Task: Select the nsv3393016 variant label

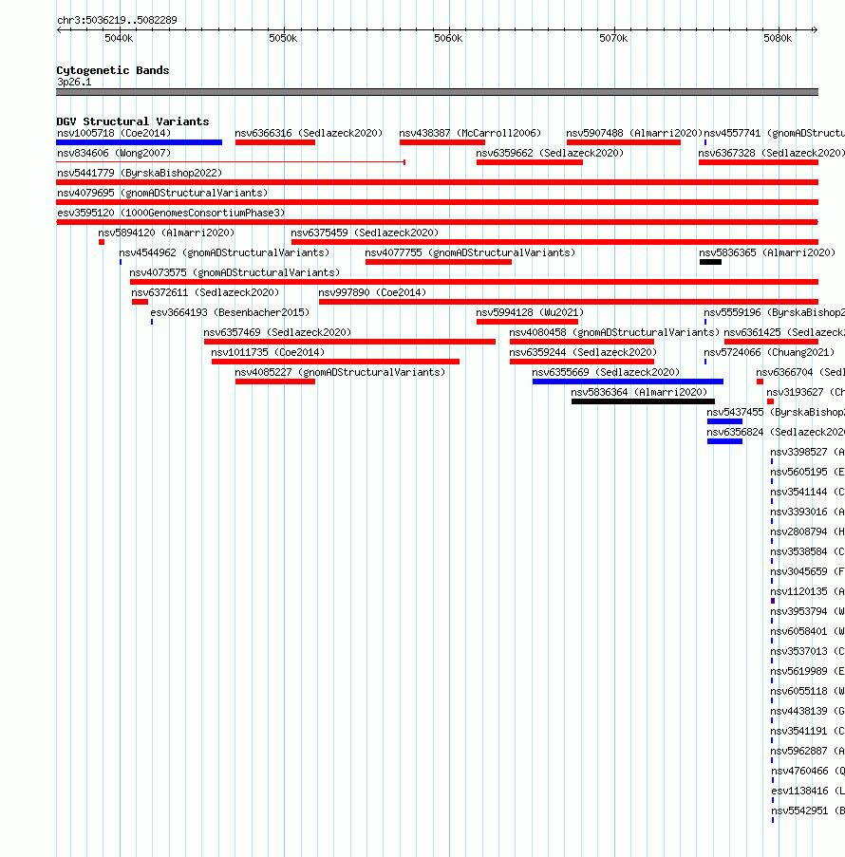Action: click(807, 512)
